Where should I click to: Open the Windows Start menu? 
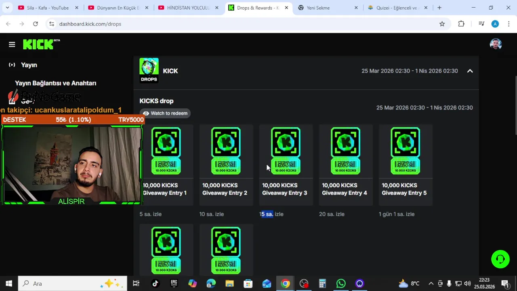coord(9,283)
